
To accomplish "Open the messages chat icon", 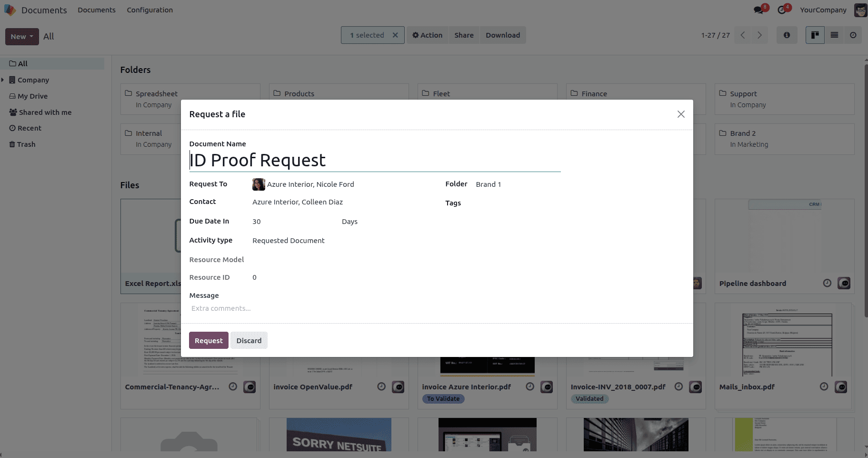I will pos(758,10).
